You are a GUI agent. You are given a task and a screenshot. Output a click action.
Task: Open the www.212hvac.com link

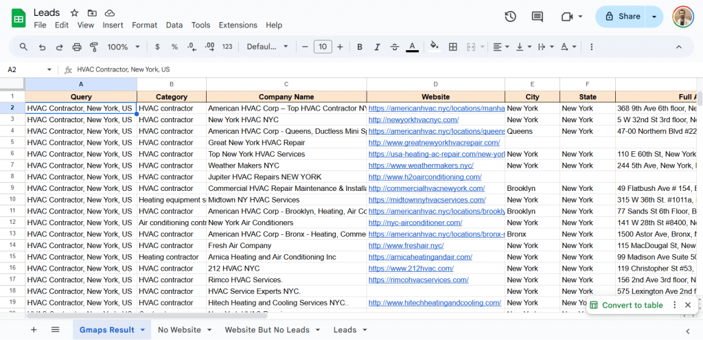click(x=411, y=269)
